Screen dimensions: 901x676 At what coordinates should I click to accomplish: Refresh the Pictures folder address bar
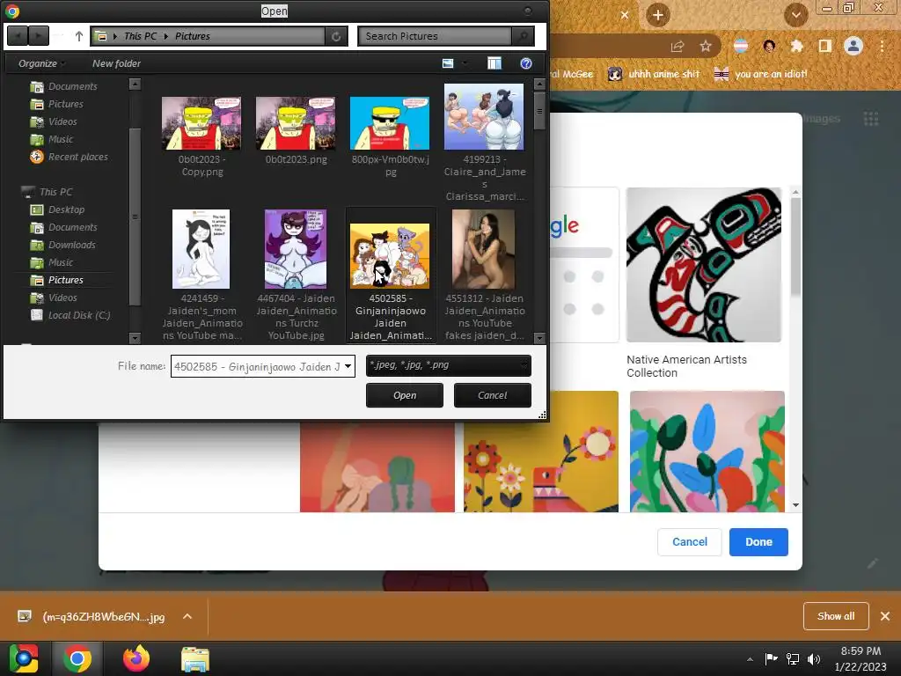tap(336, 36)
